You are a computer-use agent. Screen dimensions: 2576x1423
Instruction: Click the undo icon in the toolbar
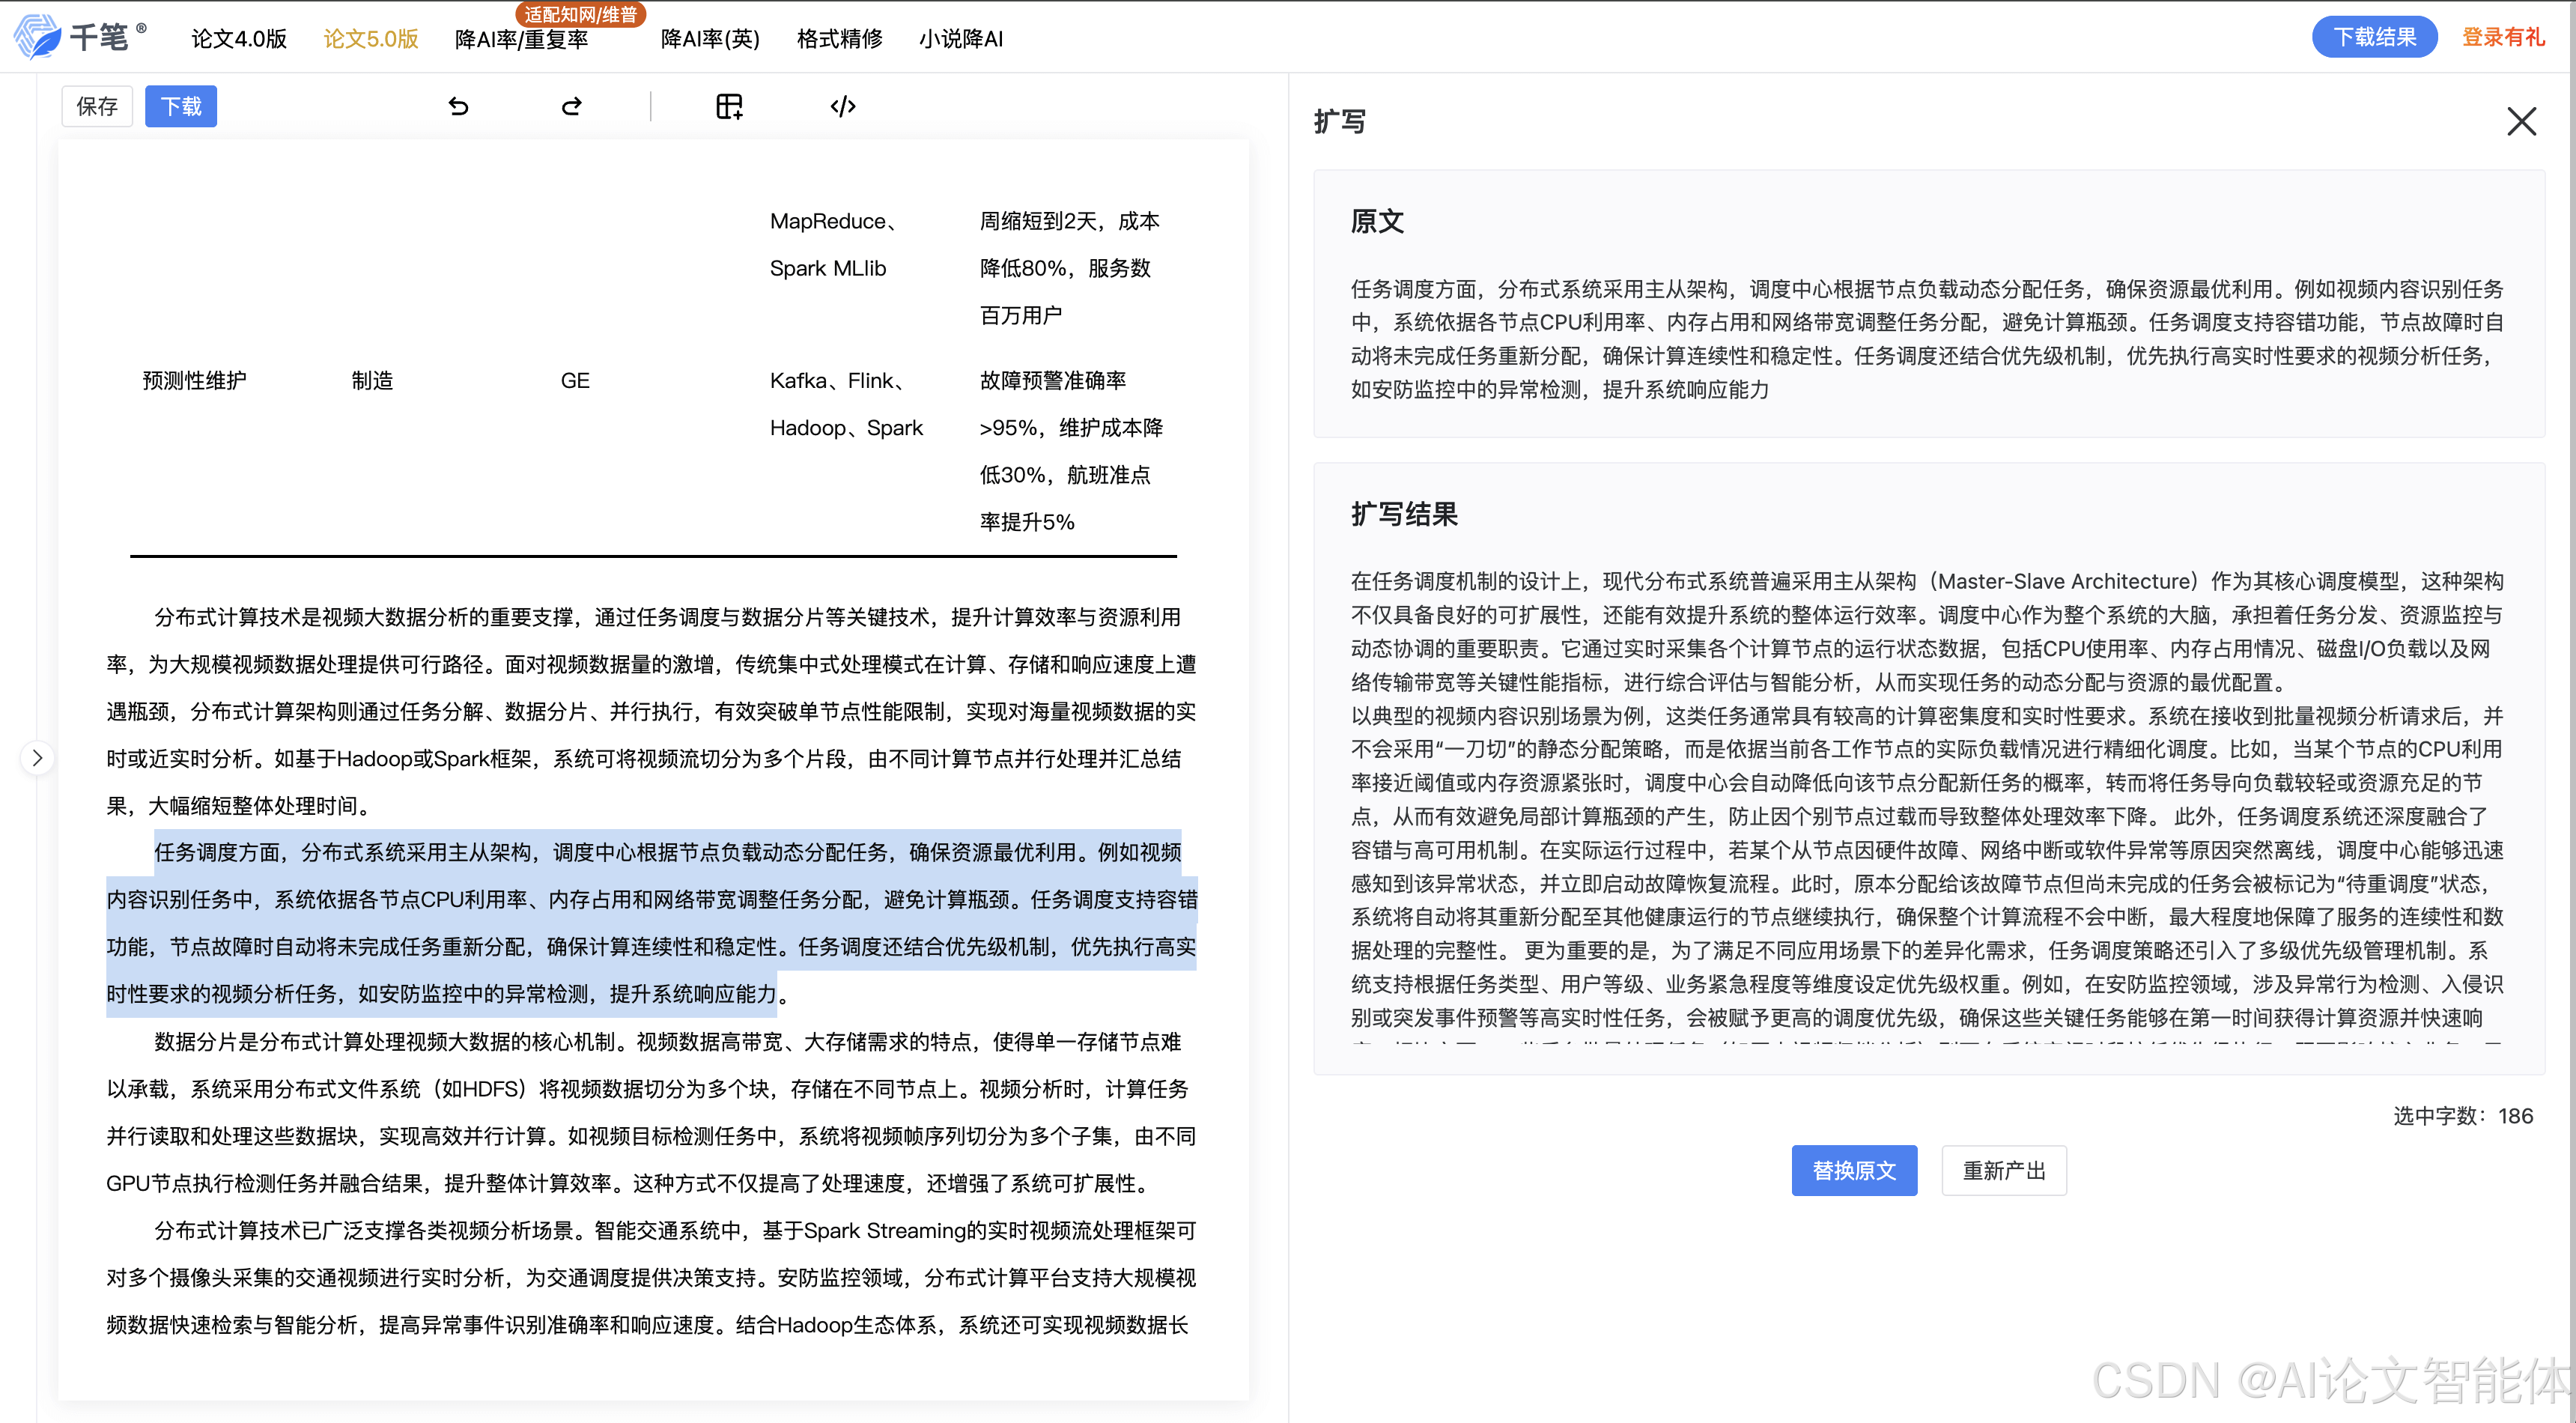point(459,106)
